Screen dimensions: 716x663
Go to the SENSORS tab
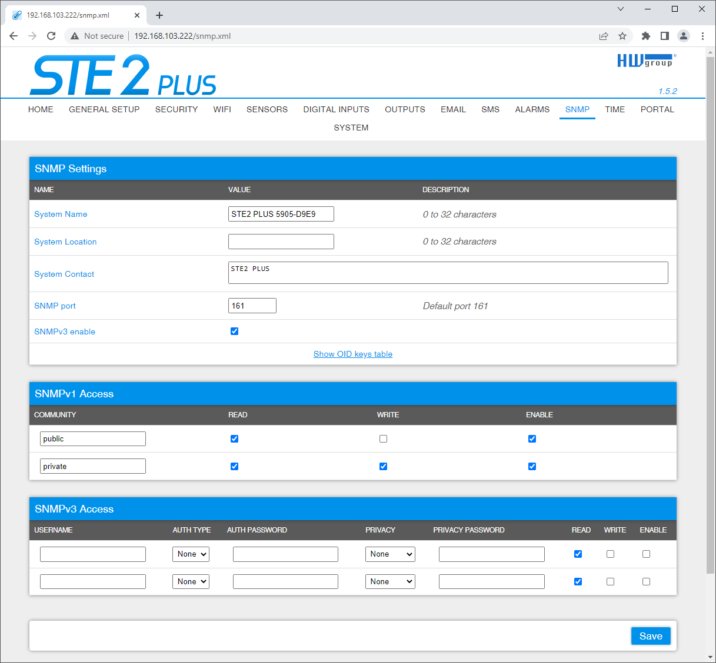pyautogui.click(x=267, y=109)
